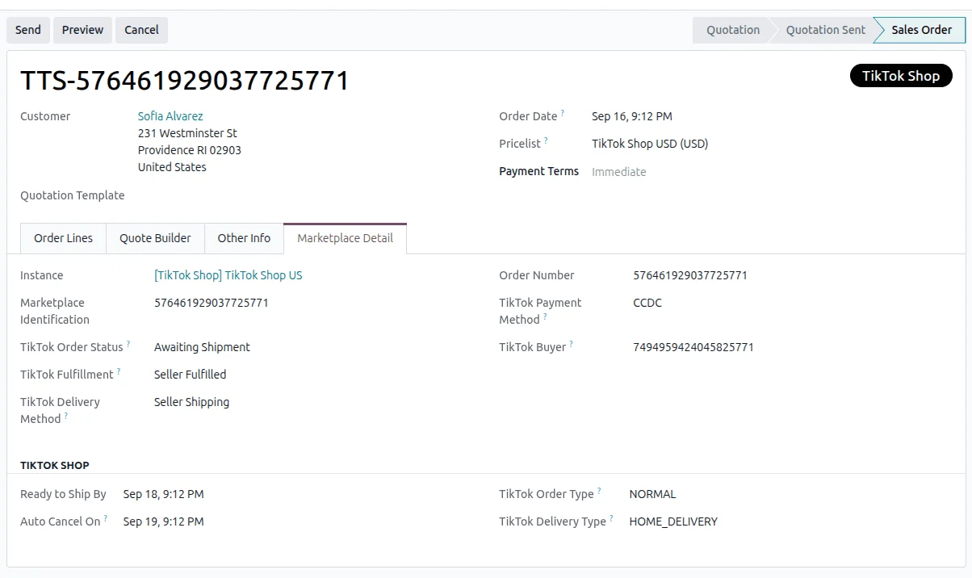Viewport: 972px width, 578px height.
Task: Click Marketplace Identification value 576461929037725771
Action: (x=212, y=303)
